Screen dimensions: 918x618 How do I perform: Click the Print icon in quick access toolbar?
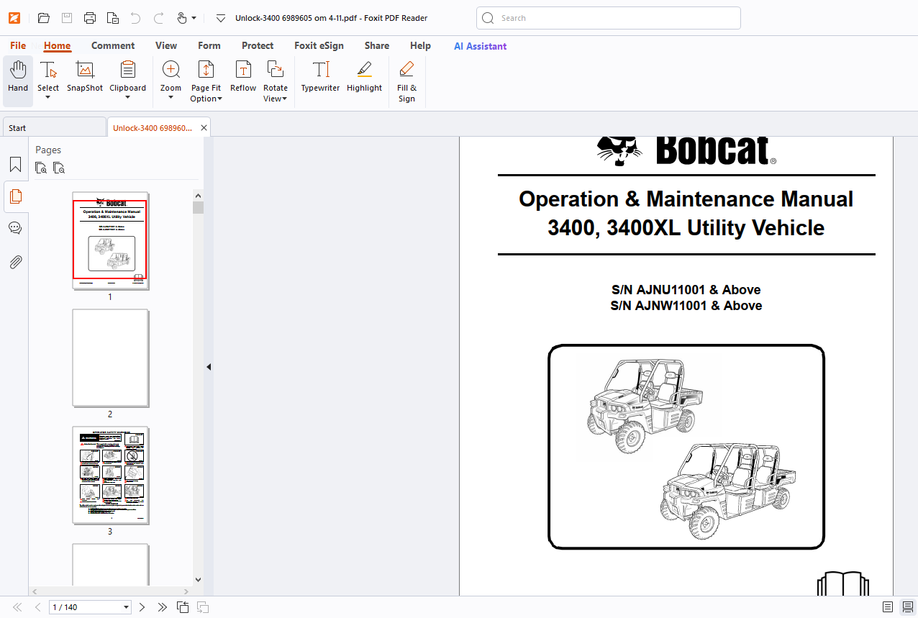coord(89,18)
